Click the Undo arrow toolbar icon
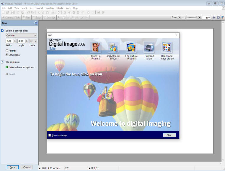 28,12
